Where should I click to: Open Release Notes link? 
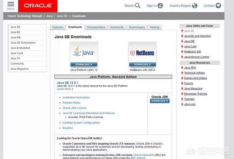click(72, 103)
